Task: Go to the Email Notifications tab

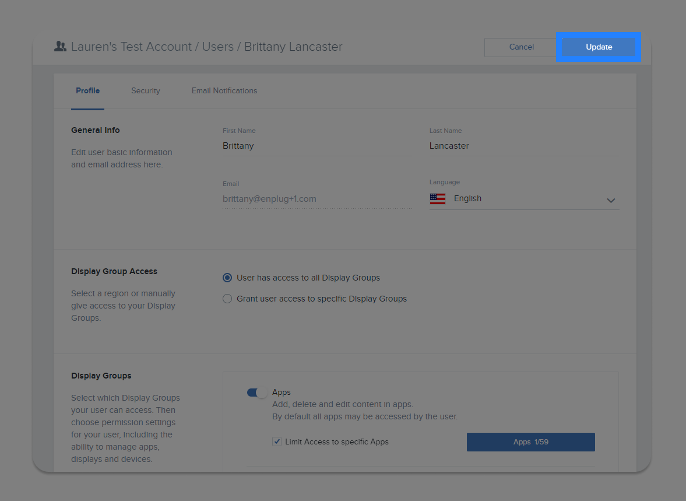Action: [x=224, y=90]
